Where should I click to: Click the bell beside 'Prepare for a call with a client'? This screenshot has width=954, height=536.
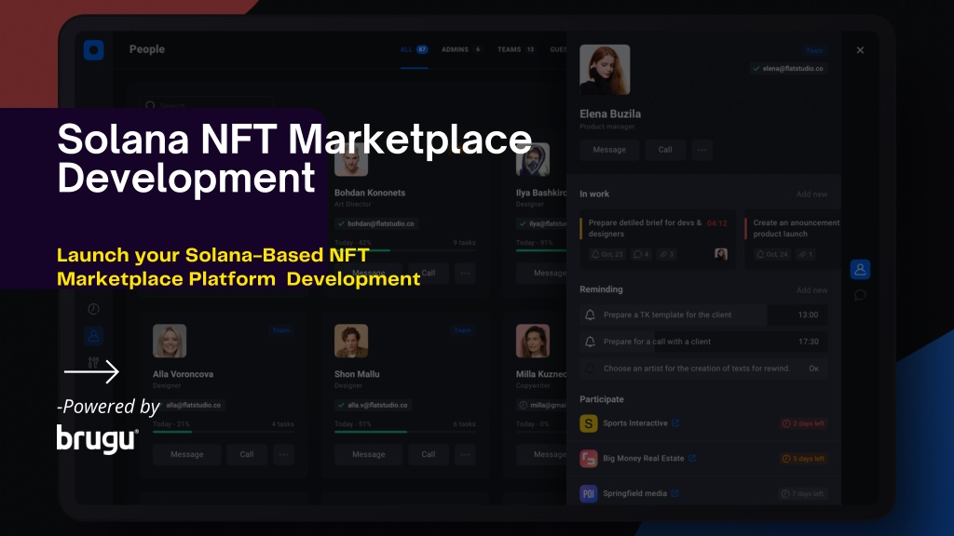click(590, 342)
